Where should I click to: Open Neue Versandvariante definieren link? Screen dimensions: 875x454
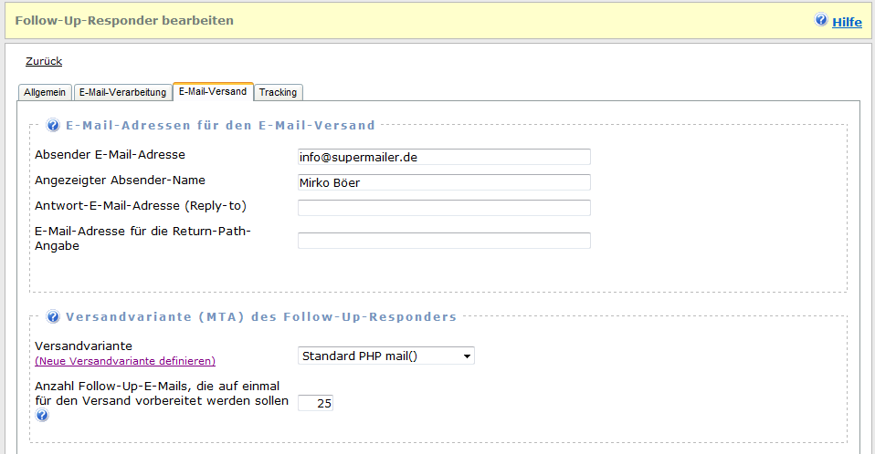click(125, 361)
